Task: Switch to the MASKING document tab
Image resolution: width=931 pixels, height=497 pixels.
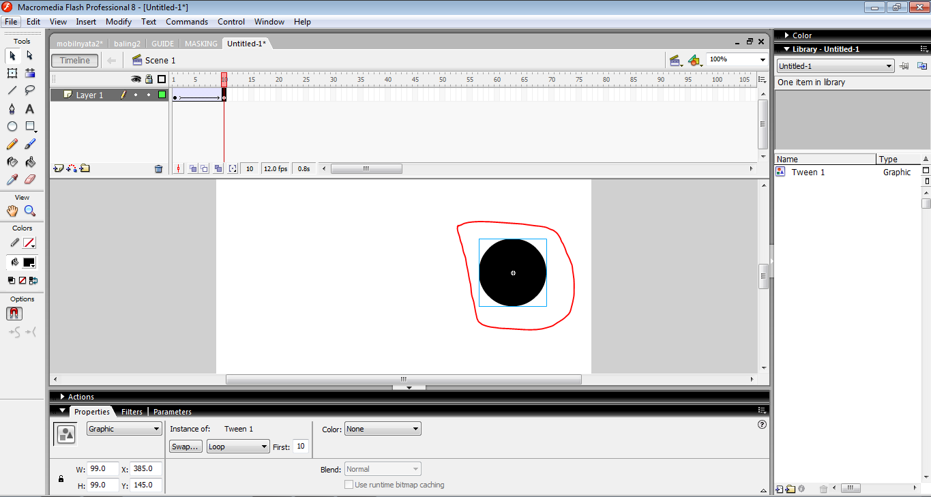Action: point(201,43)
